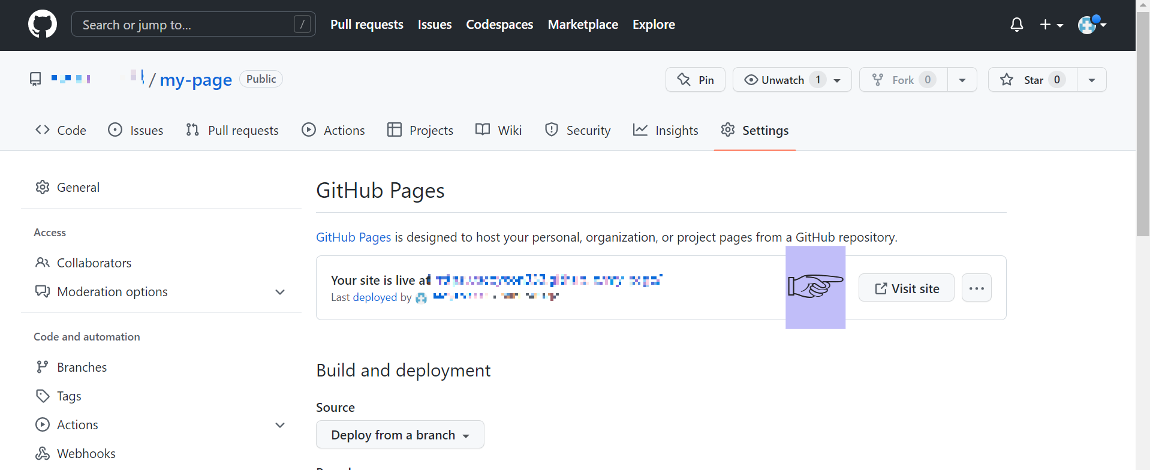
Task: Follow the GitHub Pages documentation link
Action: coord(353,237)
